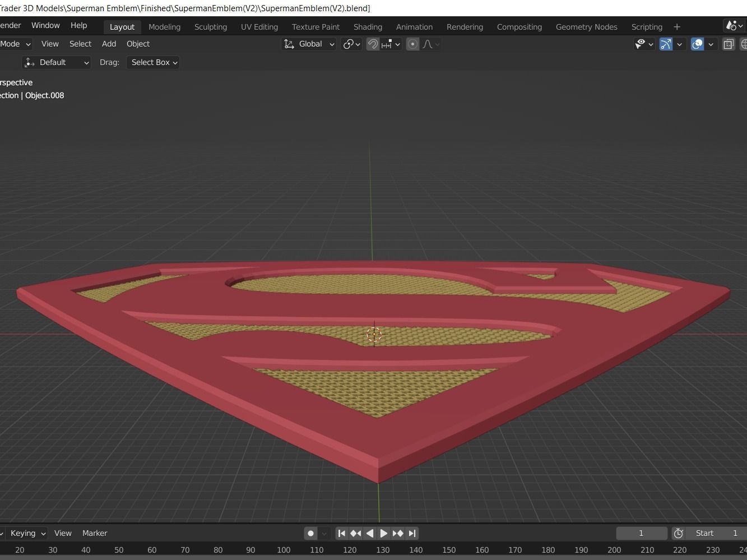Open the viewport View menu
The image size is (747, 560).
50,44
